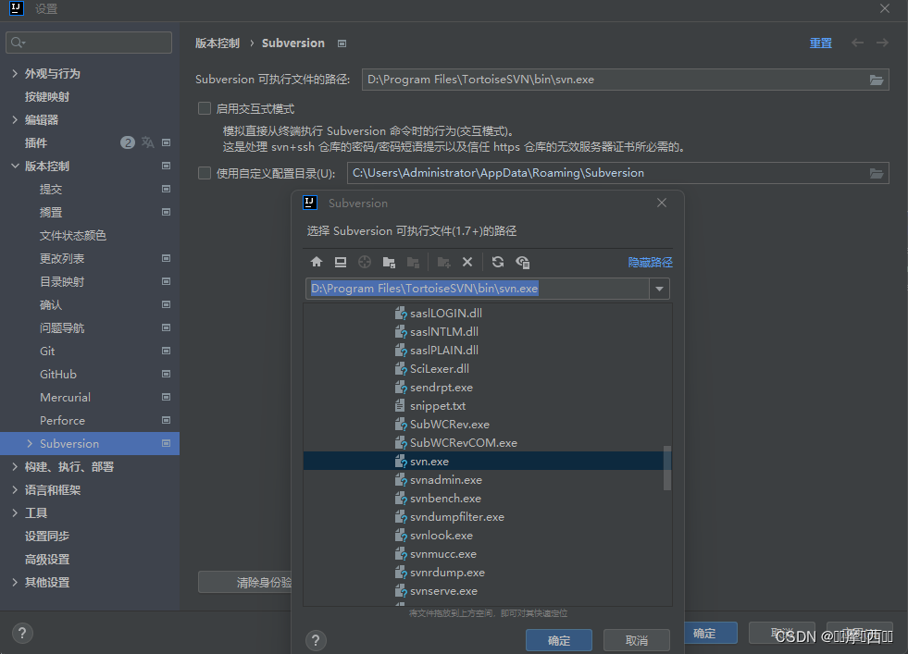The width and height of the screenshot is (908, 654).
Task: Click the project icon on the Mercurial row
Action: pyautogui.click(x=167, y=397)
